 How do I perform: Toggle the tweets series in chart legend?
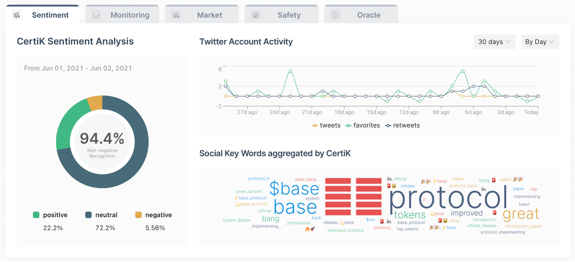(330, 125)
